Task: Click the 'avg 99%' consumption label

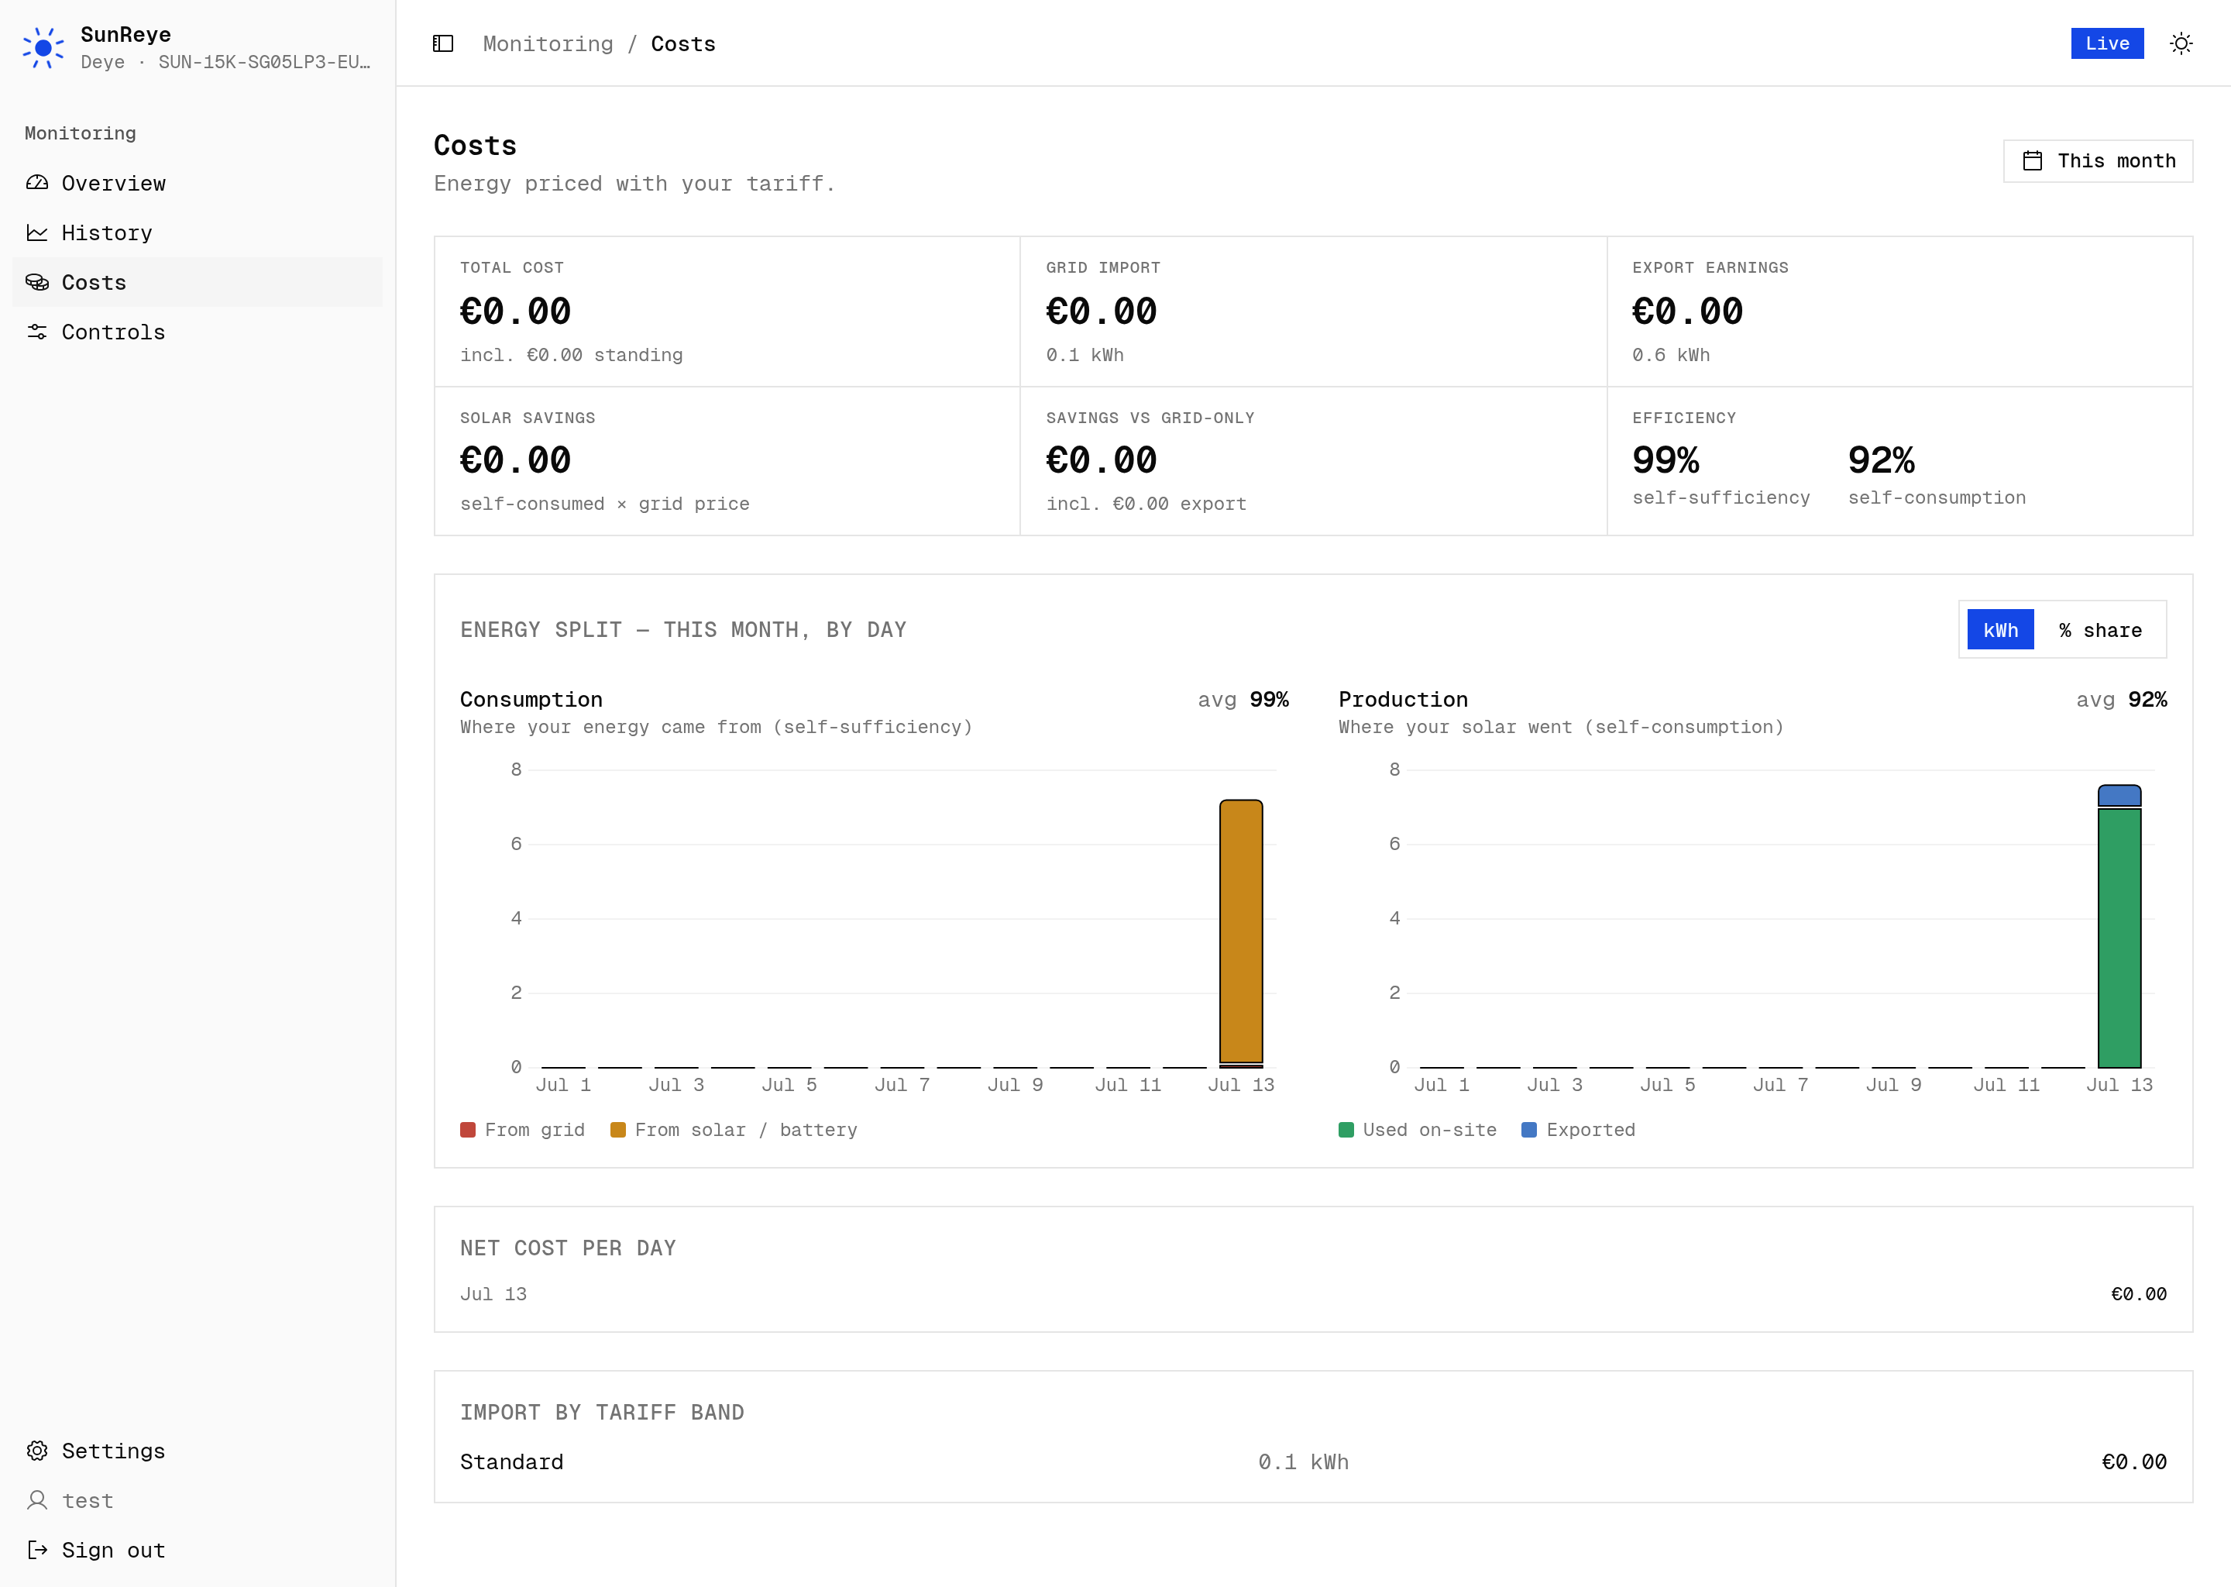Action: tap(1243, 700)
